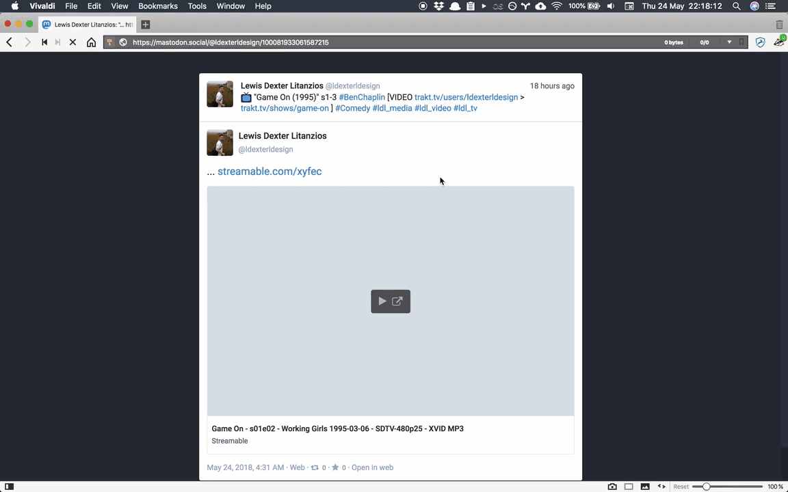Click the forward navigation arrow
Screen dimensions: 788x492
point(27,42)
